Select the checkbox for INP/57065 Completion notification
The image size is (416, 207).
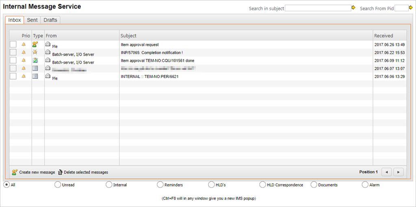pyautogui.click(x=13, y=52)
